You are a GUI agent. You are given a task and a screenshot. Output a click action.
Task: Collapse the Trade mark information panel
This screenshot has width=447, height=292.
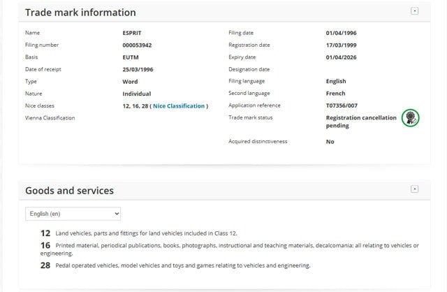tap(415, 11)
